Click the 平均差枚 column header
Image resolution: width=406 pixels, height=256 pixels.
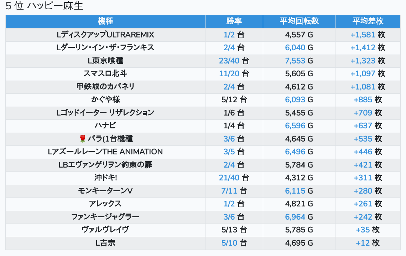coord(368,21)
